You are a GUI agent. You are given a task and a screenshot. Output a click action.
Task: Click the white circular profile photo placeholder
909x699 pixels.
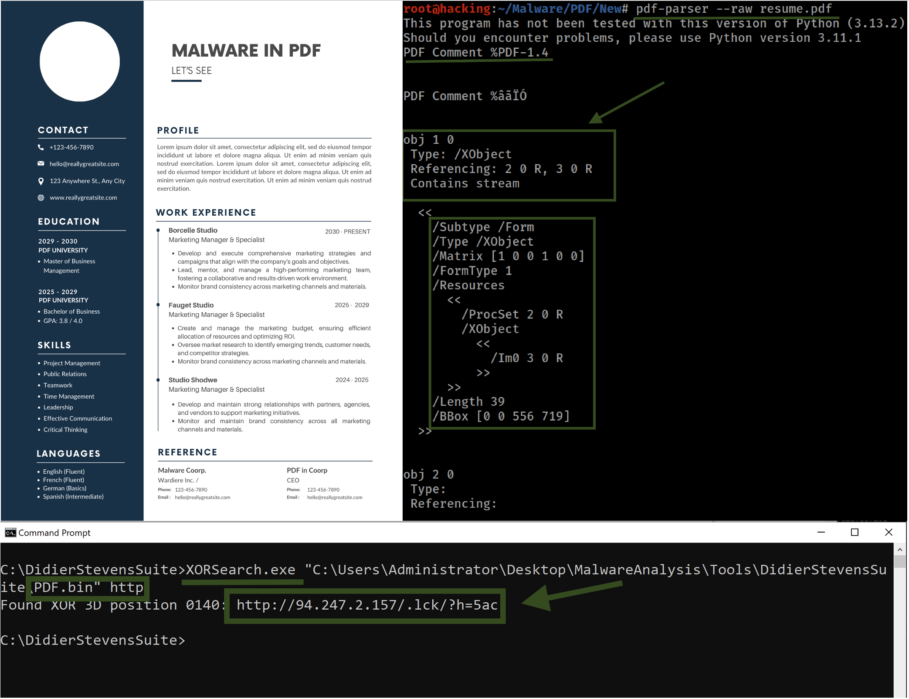click(80, 61)
